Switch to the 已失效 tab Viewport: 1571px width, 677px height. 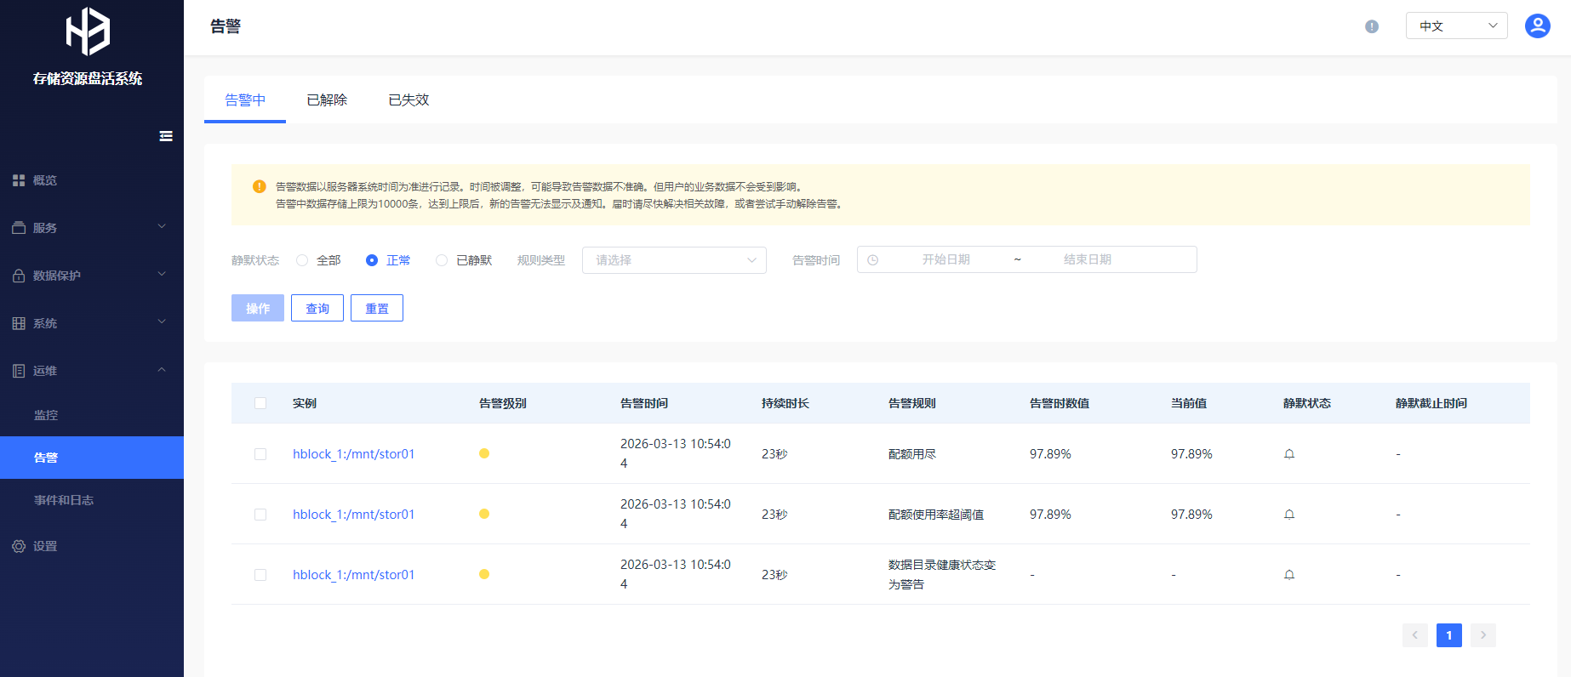[408, 100]
